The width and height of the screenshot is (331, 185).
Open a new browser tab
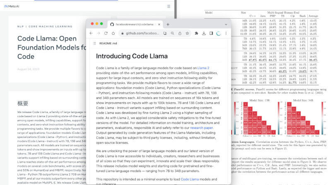point(168,24)
